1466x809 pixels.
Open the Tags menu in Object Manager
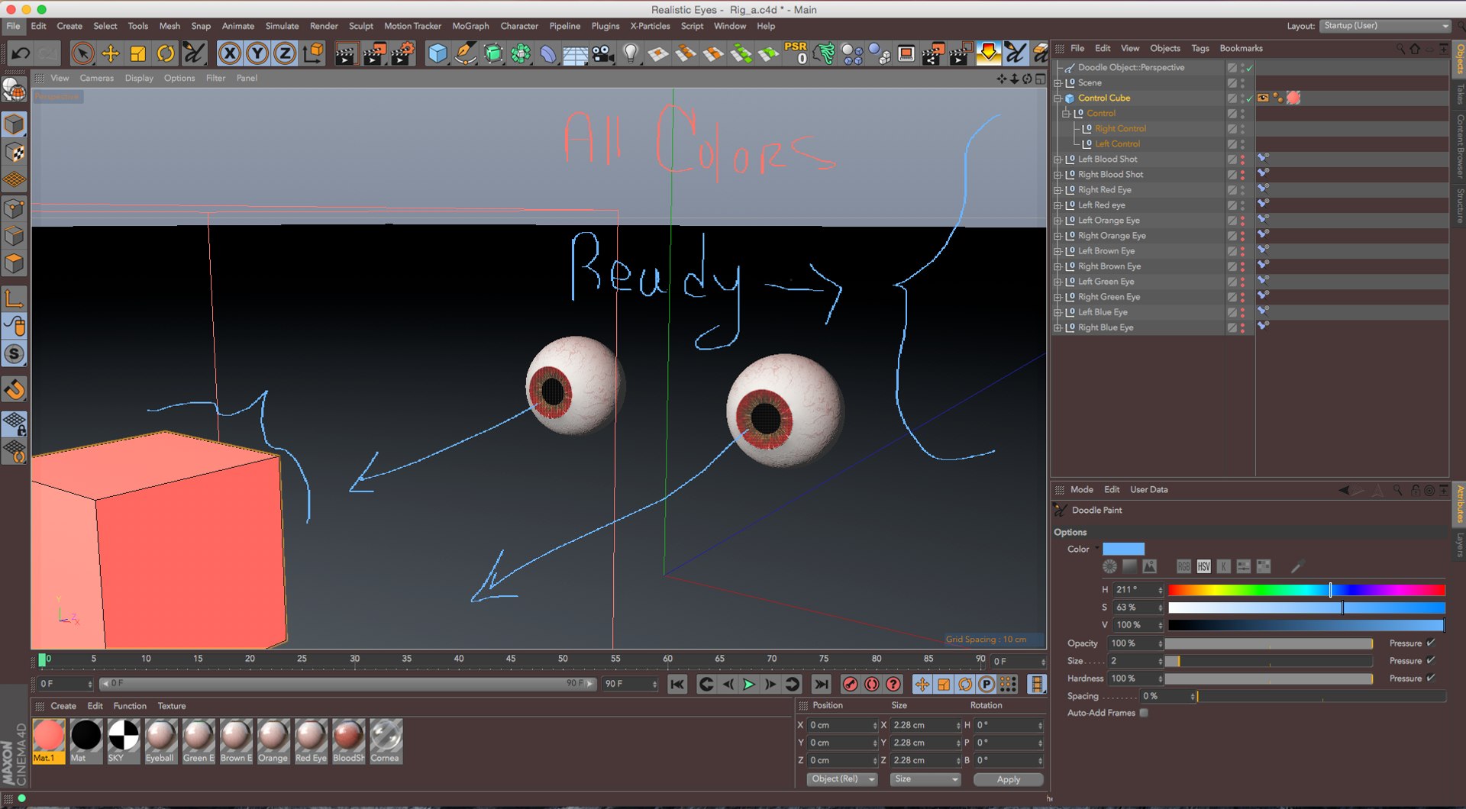pyautogui.click(x=1200, y=48)
